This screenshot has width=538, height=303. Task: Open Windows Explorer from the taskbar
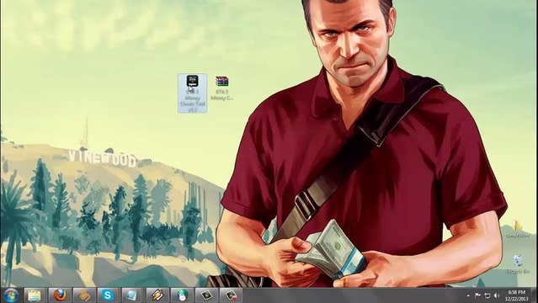click(x=35, y=295)
